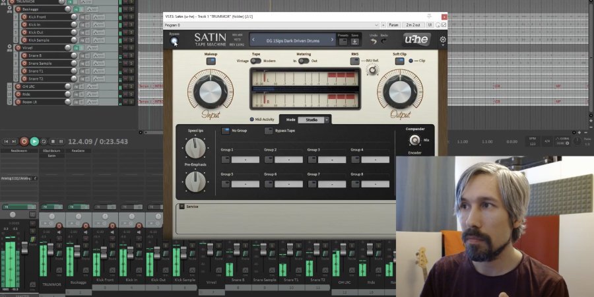Open the Group 3 name selector field
The image size is (594, 297).
tap(332, 160)
